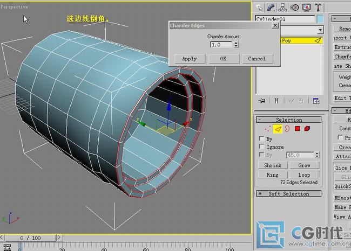Toggle the Preserve UVs checkbox
Image resolution: width=351 pixels, height=251 pixels.
[x=340, y=137]
